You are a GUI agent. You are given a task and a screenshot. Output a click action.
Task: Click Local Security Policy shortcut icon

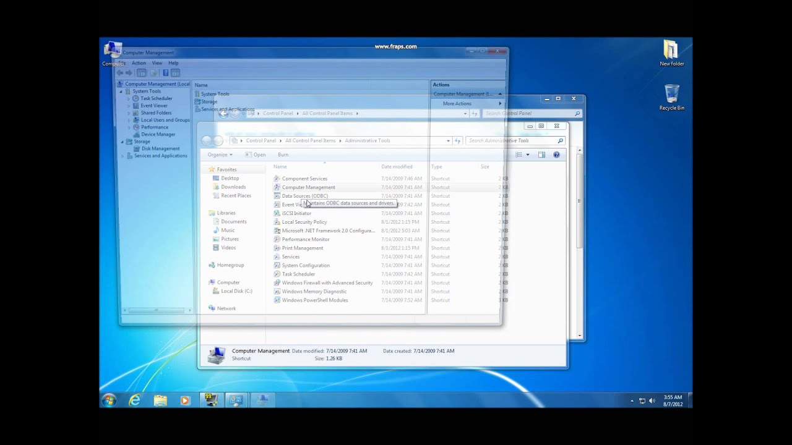277,222
